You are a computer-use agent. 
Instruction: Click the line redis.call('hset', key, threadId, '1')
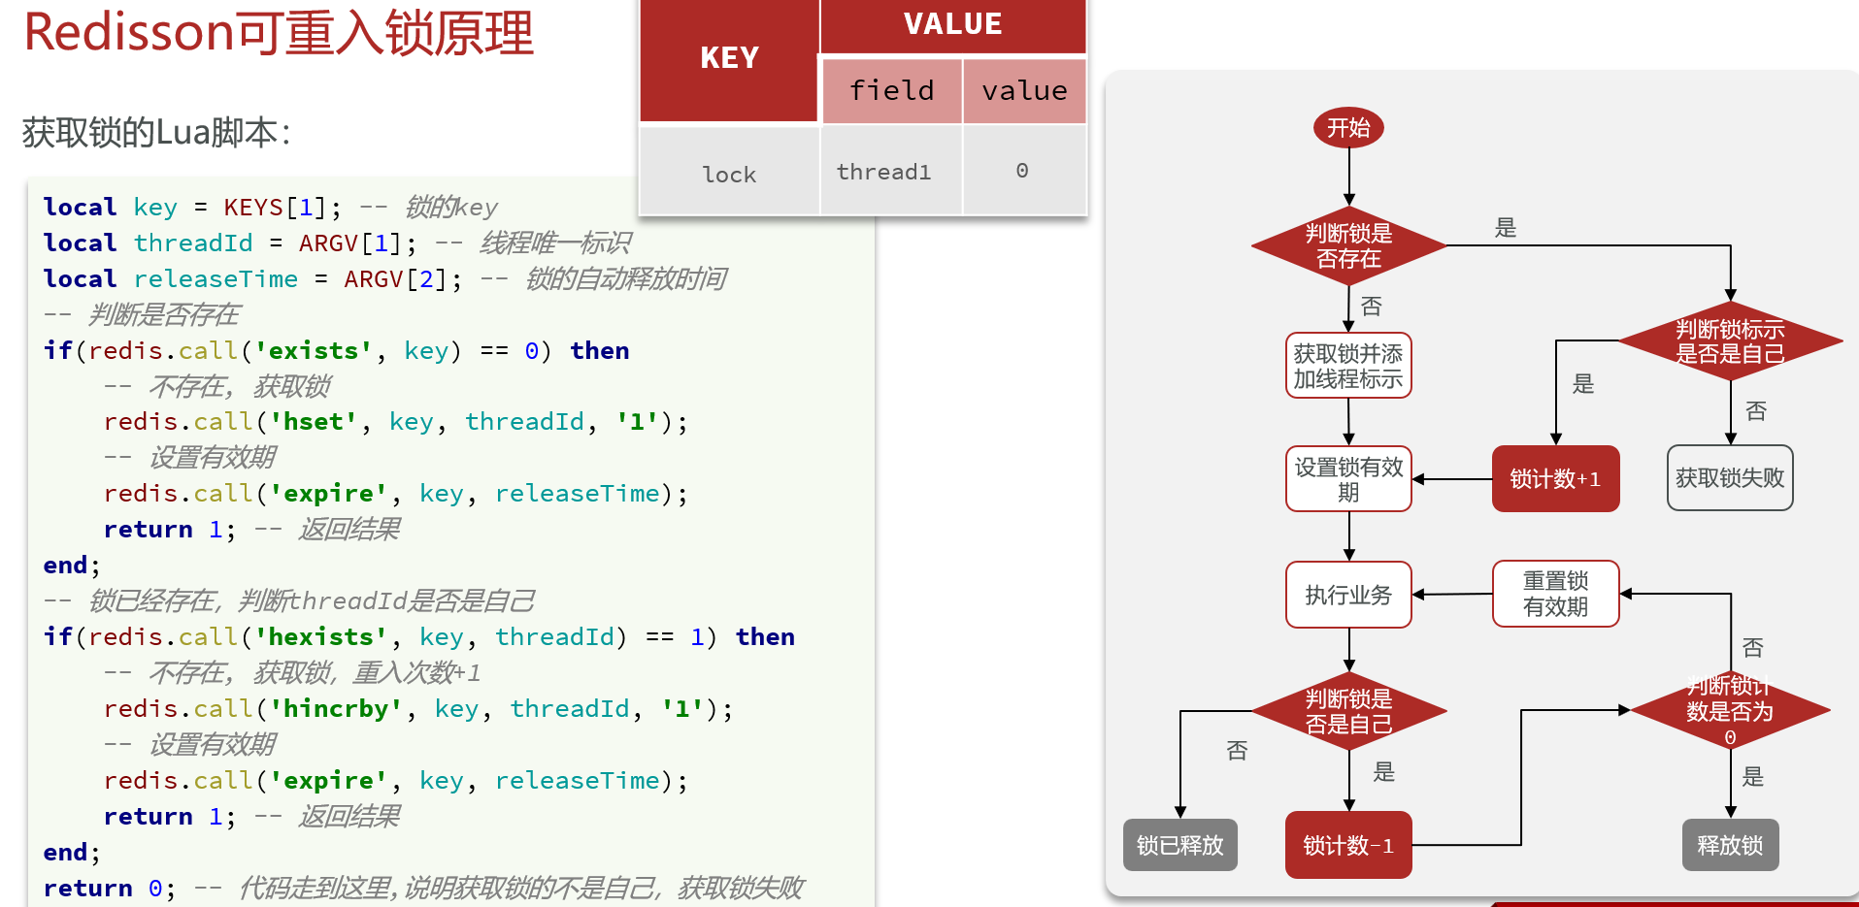(396, 422)
